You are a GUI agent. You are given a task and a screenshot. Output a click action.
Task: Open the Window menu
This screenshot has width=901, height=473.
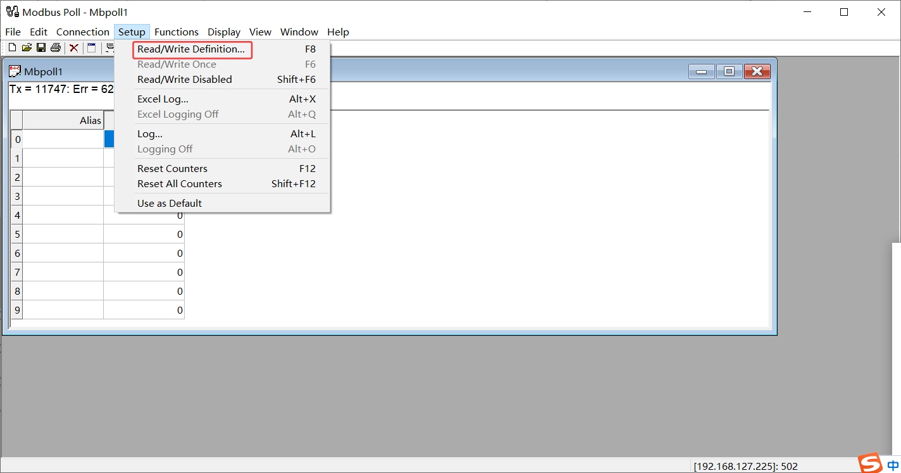click(x=299, y=32)
